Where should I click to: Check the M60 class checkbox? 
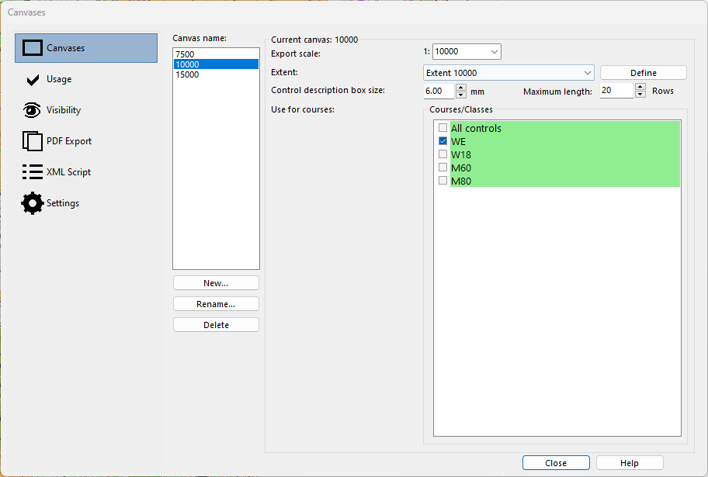(x=443, y=168)
